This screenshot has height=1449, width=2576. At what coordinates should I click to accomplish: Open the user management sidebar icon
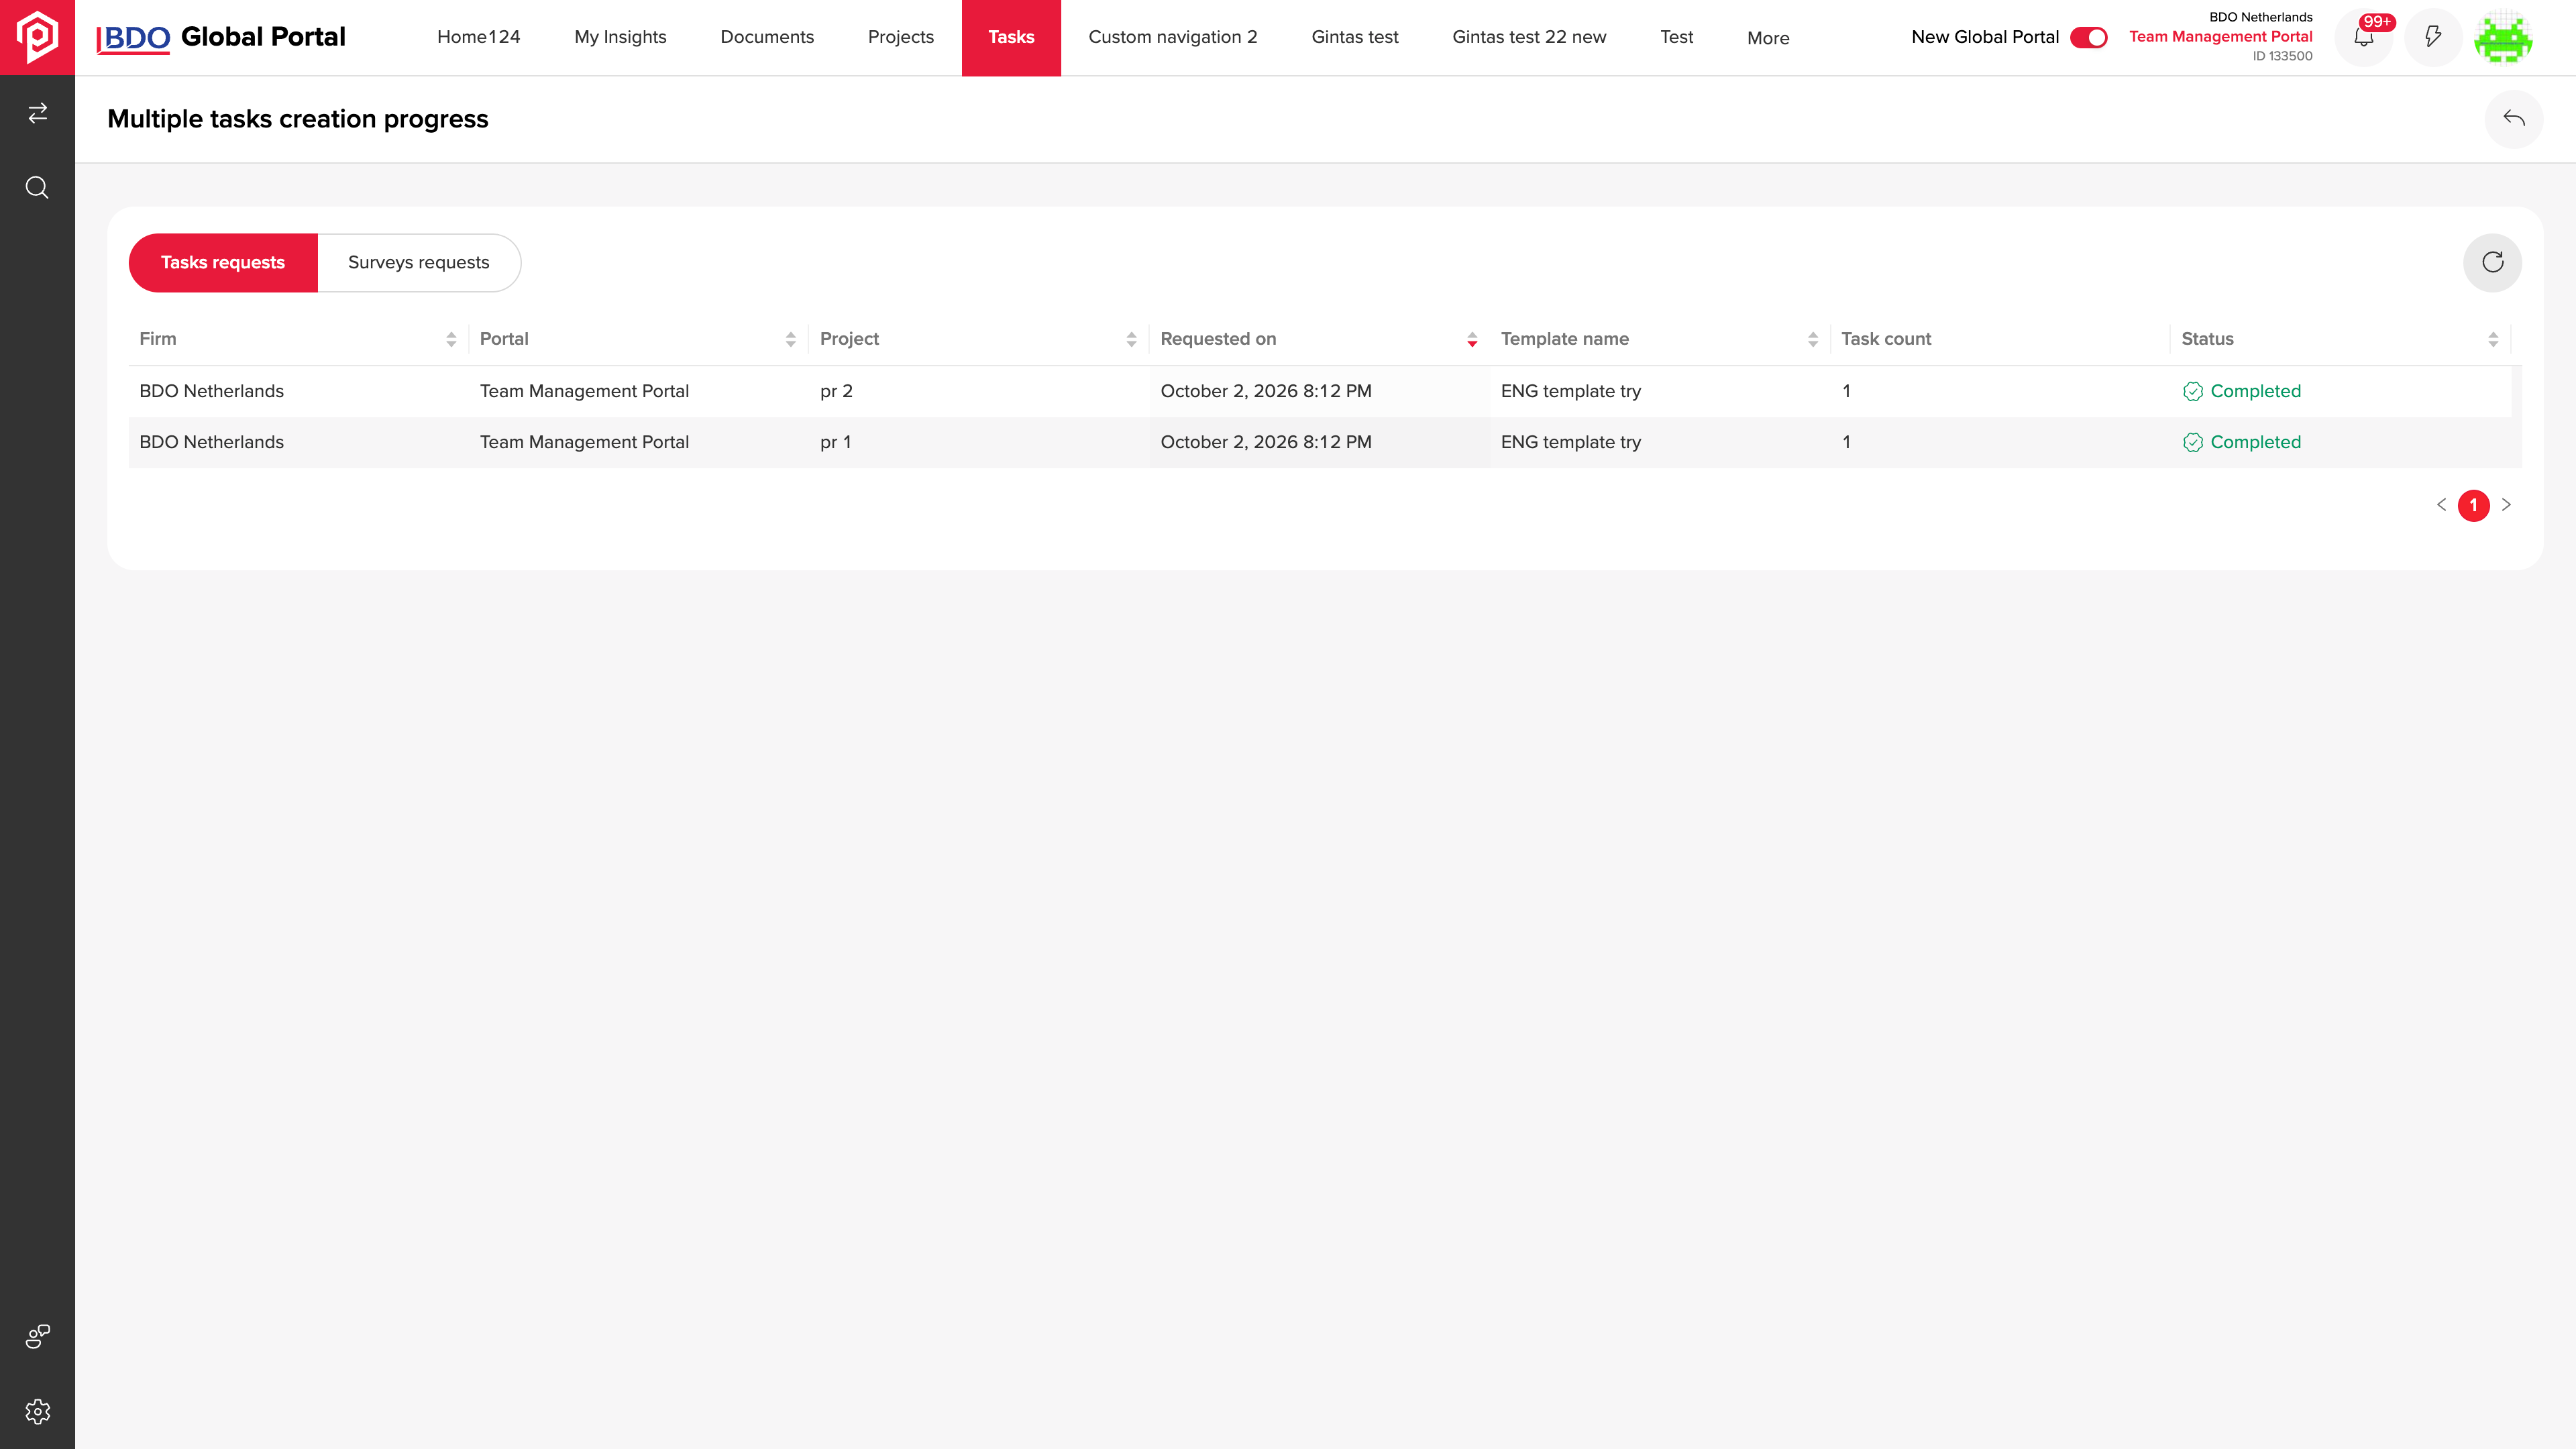(x=37, y=1336)
